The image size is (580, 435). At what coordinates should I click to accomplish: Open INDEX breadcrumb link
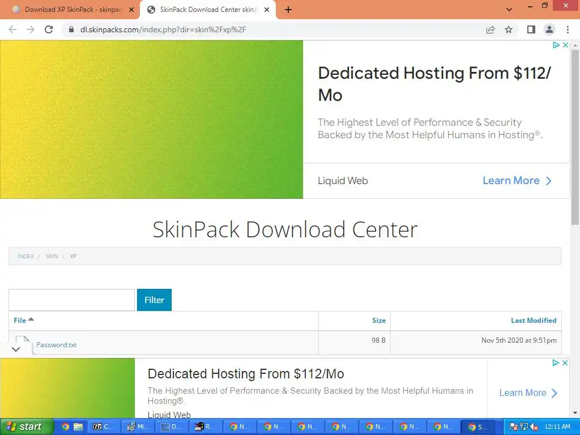pyautogui.click(x=25, y=256)
